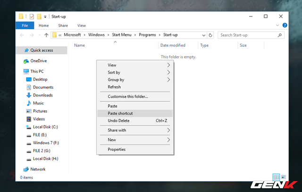302x192 pixels.
Task: Switch to the Share ribbon tab
Action: tap(63, 25)
